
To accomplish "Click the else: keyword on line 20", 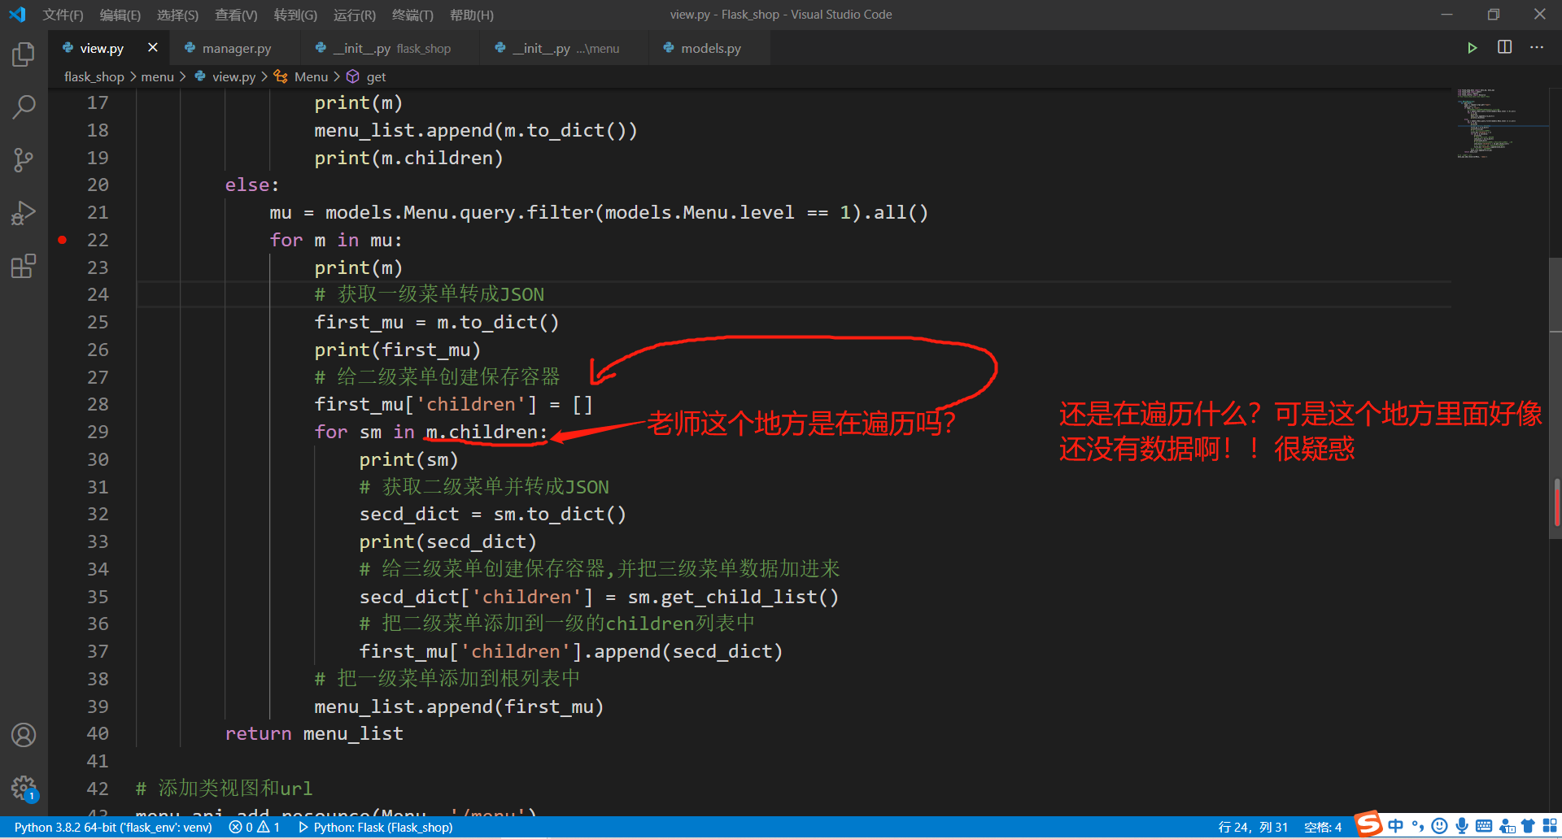I will click(x=252, y=185).
